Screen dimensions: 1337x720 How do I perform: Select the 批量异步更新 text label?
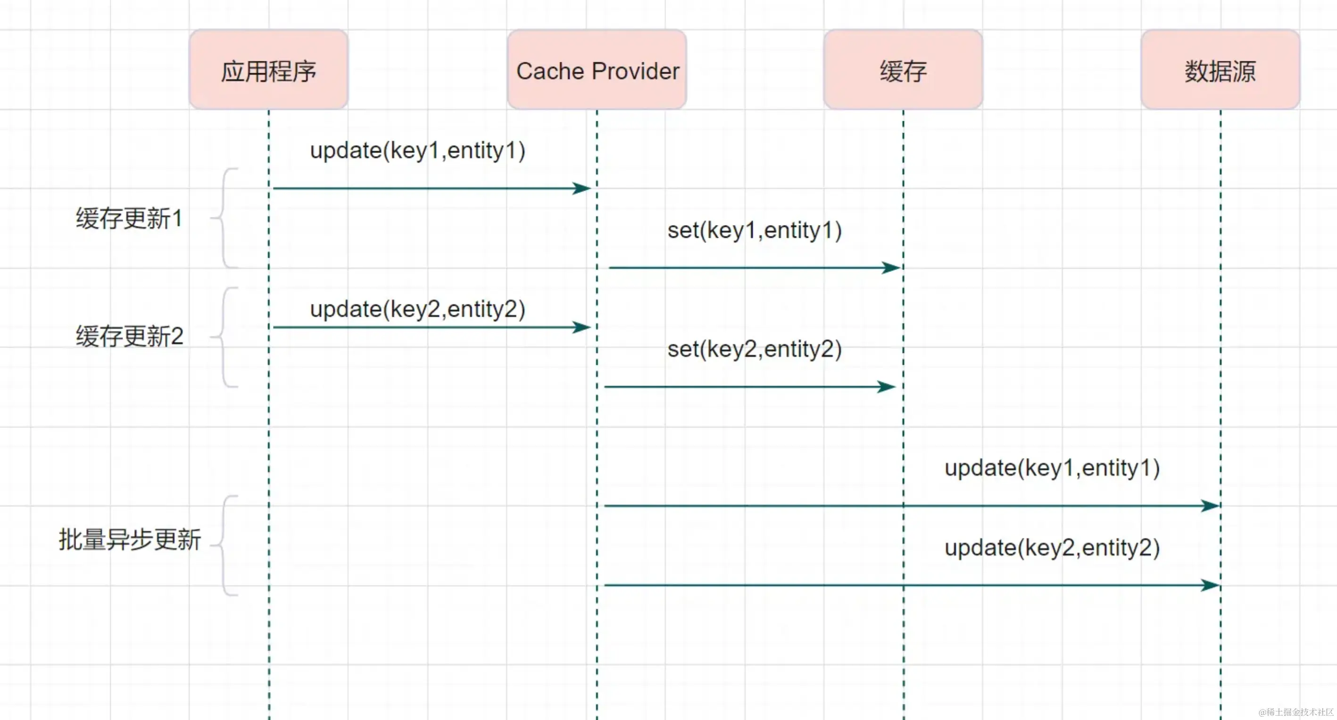(129, 539)
